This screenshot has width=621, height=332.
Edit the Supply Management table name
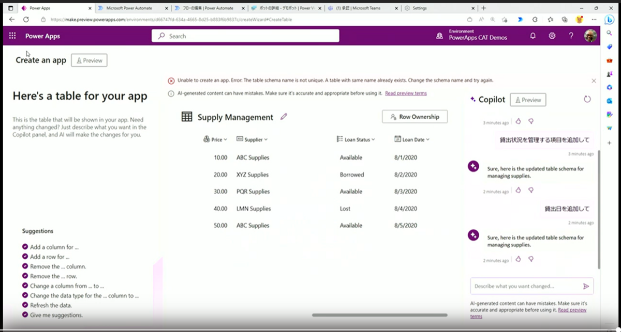(x=284, y=117)
